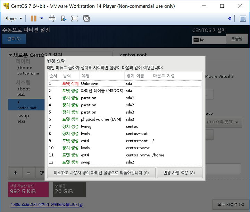This screenshot has width=250, height=212.
Task: Select row 8 lvmlv centos-root
Action: point(125,134)
